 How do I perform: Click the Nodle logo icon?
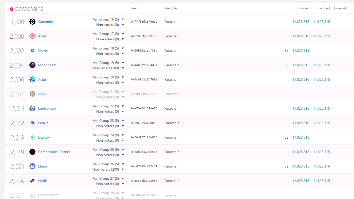(x=32, y=181)
